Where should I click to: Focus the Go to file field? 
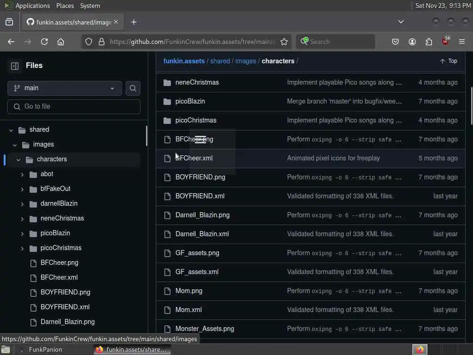coord(74,107)
